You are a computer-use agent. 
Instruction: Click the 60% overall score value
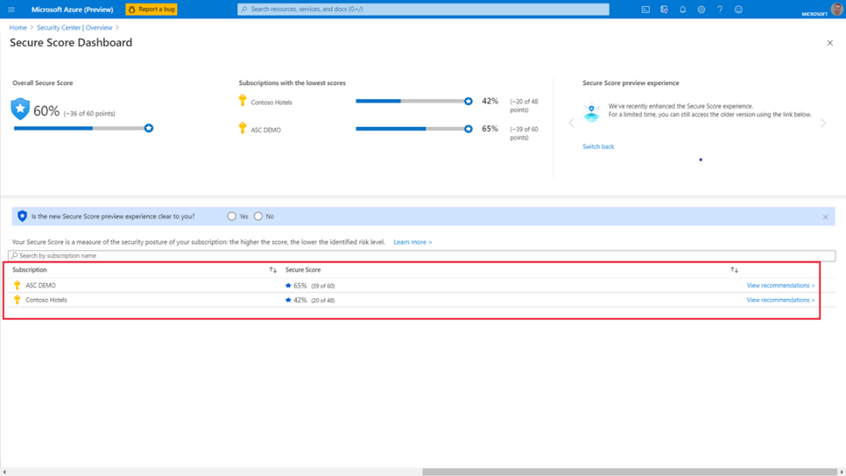point(47,111)
